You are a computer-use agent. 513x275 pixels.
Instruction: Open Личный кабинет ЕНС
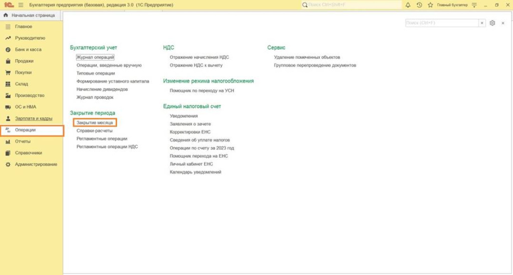191,164
